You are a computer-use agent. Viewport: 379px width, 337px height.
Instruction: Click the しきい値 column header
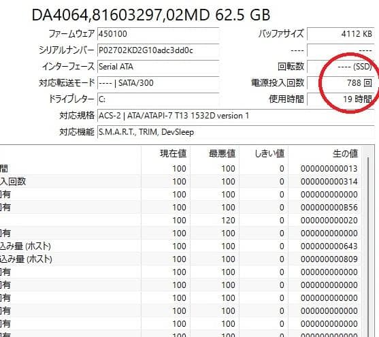point(269,153)
